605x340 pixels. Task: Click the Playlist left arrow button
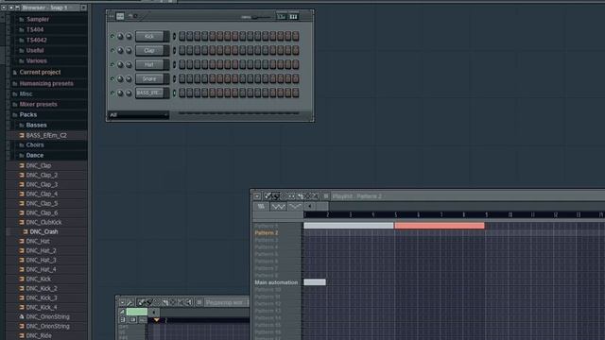click(309, 207)
